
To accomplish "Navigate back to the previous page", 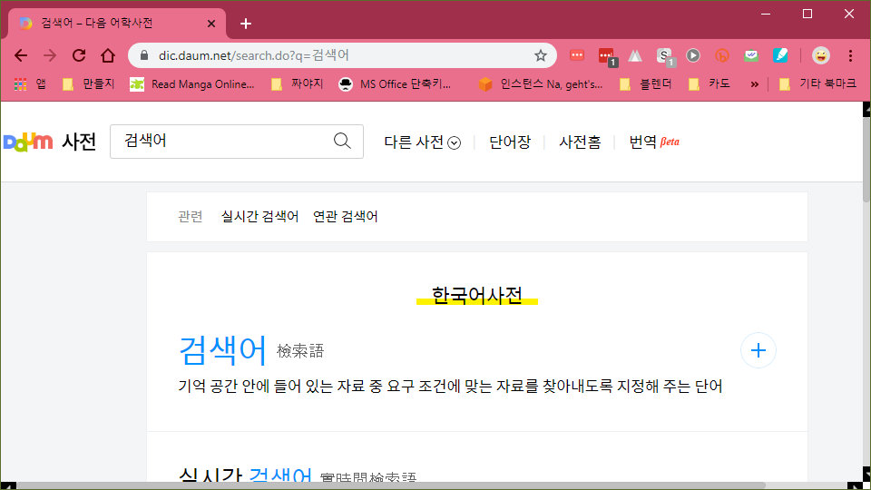I will tap(21, 55).
